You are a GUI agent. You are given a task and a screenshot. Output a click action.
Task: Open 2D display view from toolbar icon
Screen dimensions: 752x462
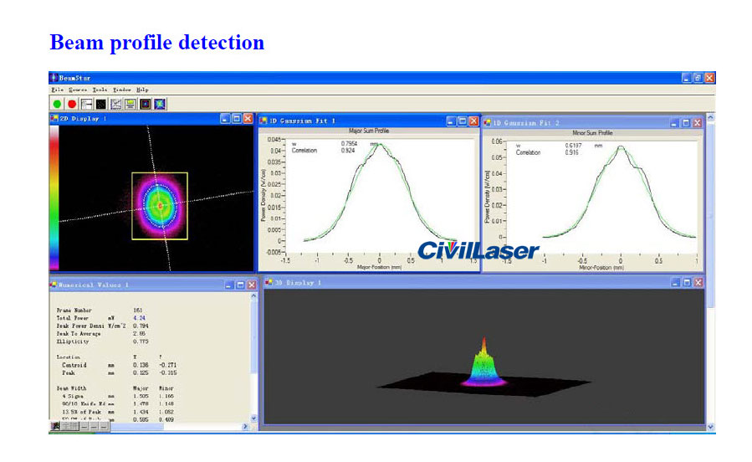point(146,104)
